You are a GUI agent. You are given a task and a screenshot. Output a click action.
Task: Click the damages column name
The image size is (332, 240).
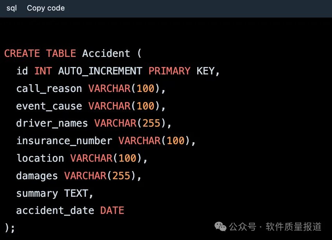[37, 176]
